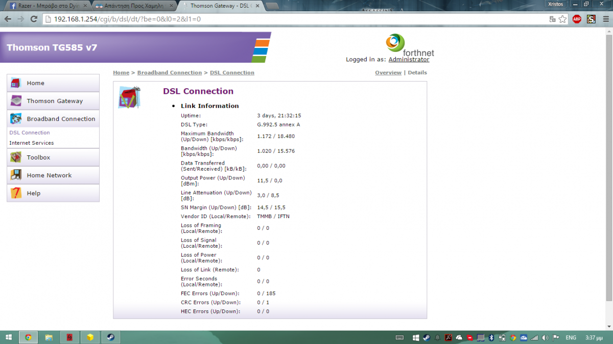Open the Adblock Plus extension icon
The image size is (613, 344).
coord(577,19)
